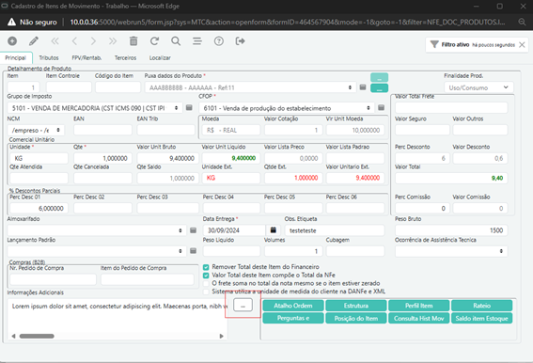Image resolution: width=533 pixels, height=363 pixels.
Task: Click the right arrow of Informações Adicionais scrollbar
Action: pyautogui.click(x=221, y=336)
